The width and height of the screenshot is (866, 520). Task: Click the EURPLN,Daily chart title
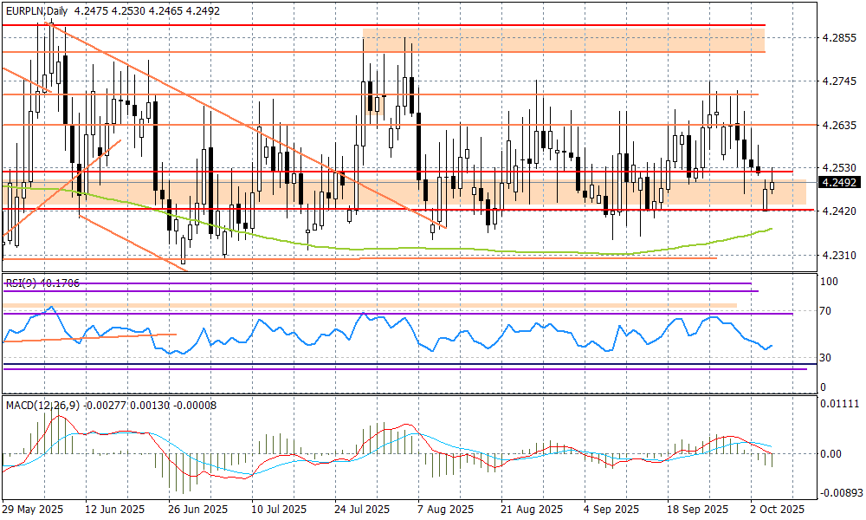(x=36, y=10)
